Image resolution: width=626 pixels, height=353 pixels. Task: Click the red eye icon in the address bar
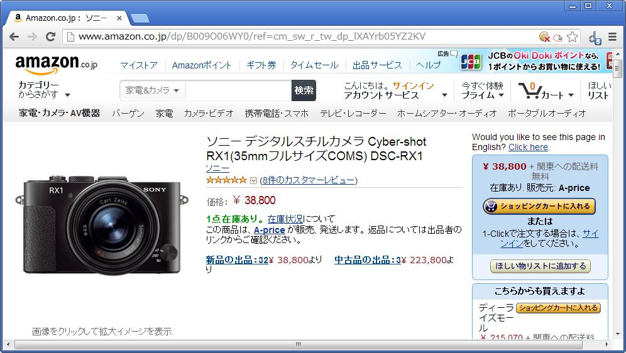[x=558, y=38]
